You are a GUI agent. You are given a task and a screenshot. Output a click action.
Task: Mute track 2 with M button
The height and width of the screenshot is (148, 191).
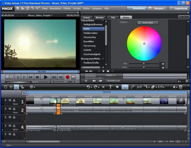[10, 109]
